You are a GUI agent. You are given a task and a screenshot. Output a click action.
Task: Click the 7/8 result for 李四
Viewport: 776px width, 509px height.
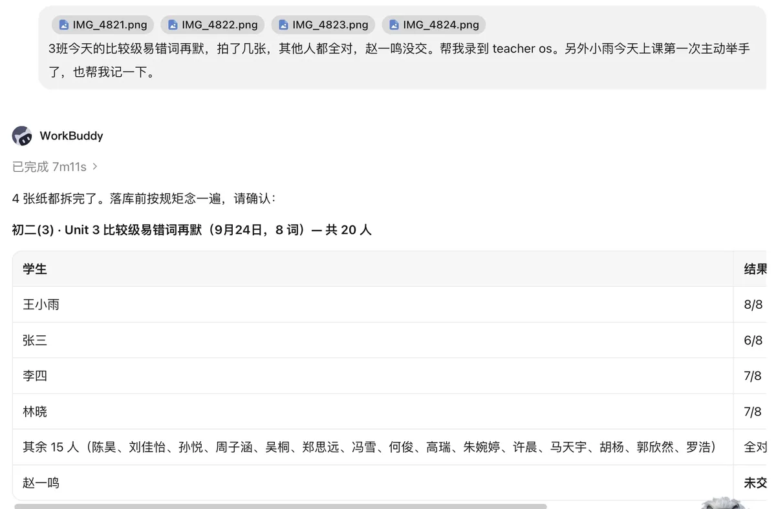pos(753,376)
